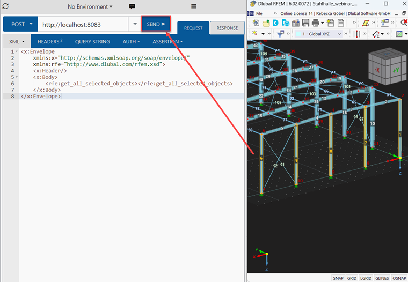The height and width of the screenshot is (282, 408).
Task: Click the xmlns:rfe namespace line in editor
Action: click(x=99, y=64)
